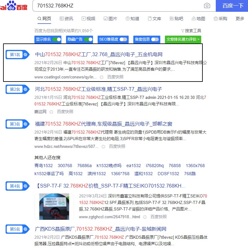
Task: Click the Baidu logo
Action: click(x=14, y=6)
